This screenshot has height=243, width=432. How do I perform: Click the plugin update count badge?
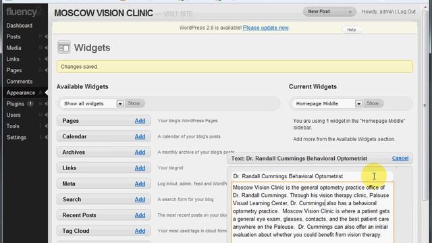pyautogui.click(x=30, y=103)
